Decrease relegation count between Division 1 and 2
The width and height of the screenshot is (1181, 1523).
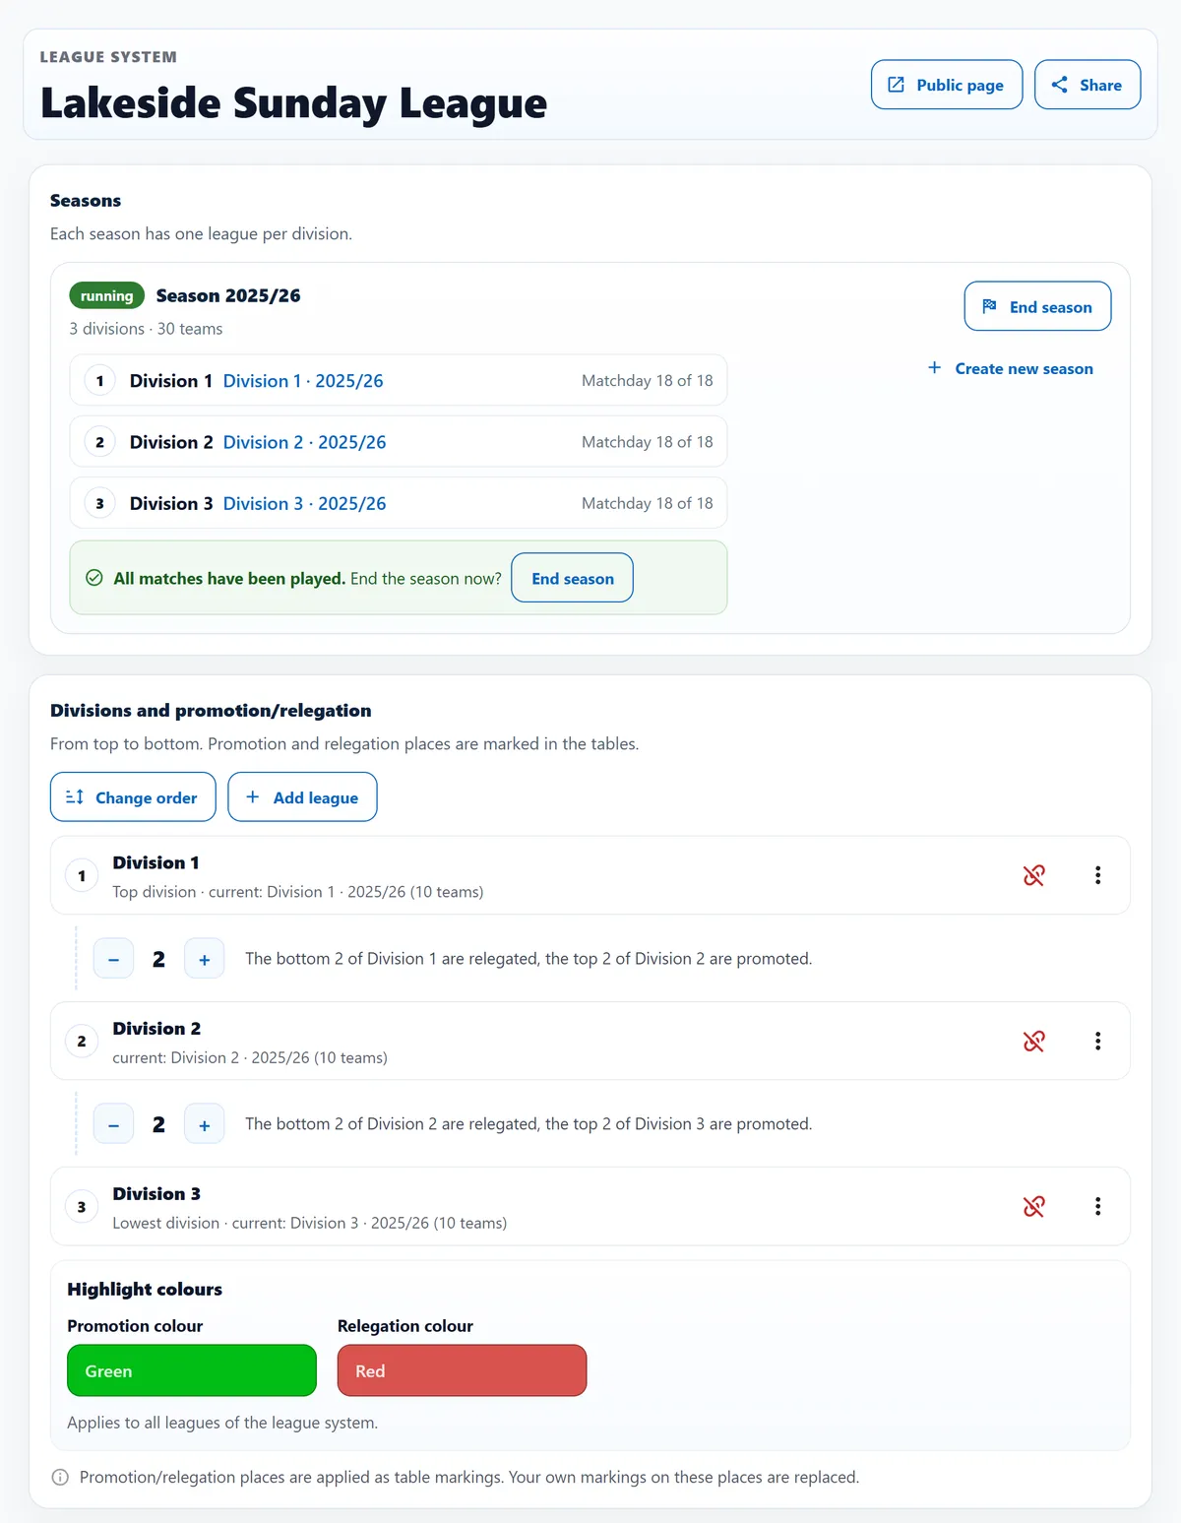coord(113,959)
